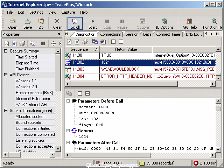Sort by Return Value column header

coord(126,49)
